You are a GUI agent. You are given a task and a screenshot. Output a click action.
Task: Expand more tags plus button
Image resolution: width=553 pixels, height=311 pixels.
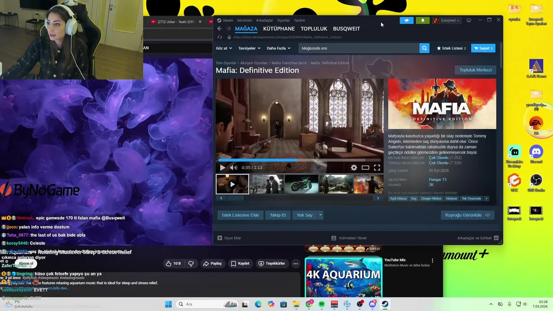pos(486,199)
